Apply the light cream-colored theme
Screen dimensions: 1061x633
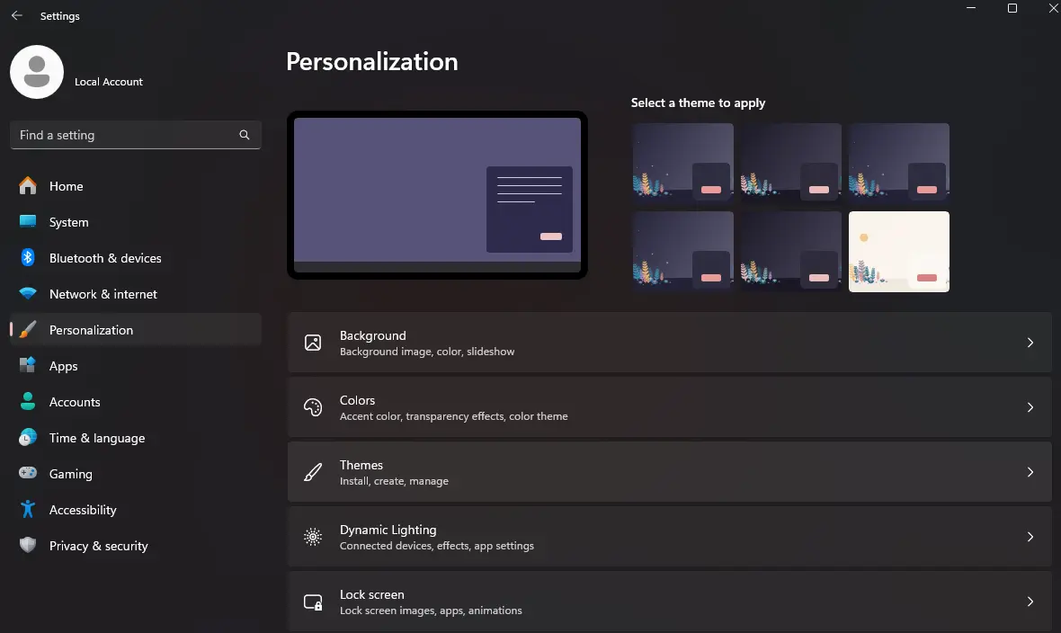[898, 251]
